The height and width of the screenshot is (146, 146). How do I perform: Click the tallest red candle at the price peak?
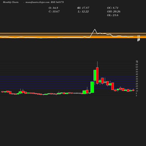coord(97,75)
